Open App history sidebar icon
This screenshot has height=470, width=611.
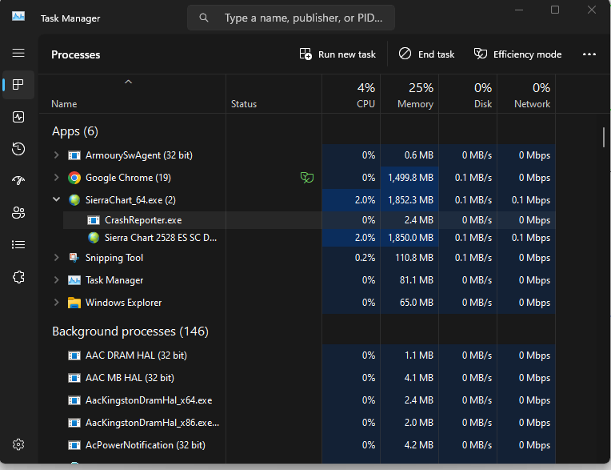pos(18,149)
